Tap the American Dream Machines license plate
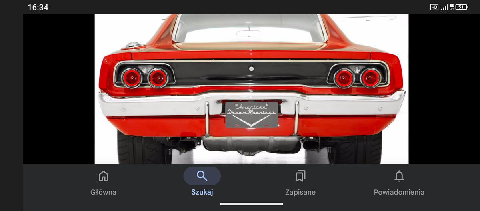 [252, 115]
